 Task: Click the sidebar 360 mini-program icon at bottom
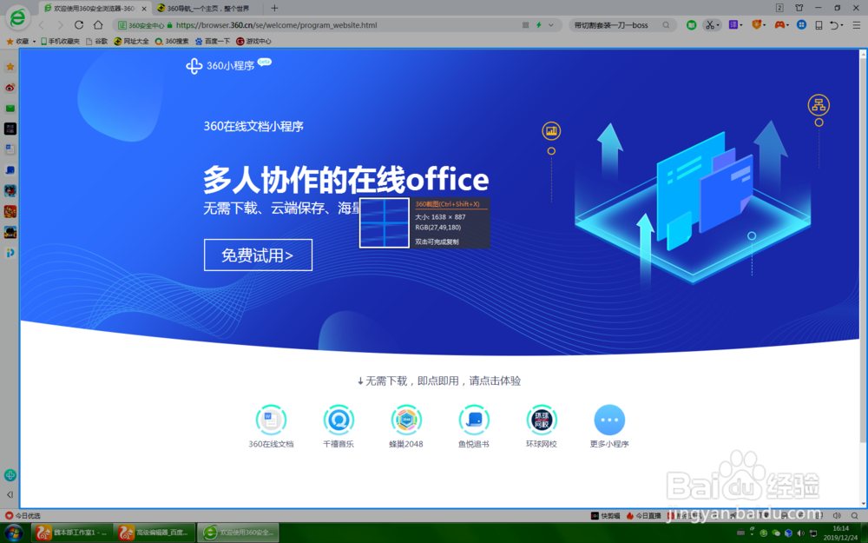pyautogui.click(x=10, y=475)
